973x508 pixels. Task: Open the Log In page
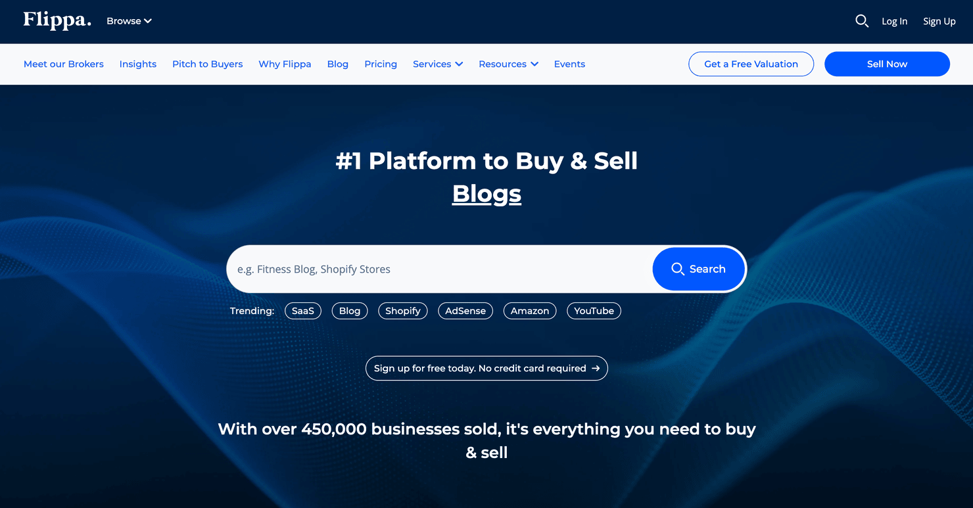pyautogui.click(x=894, y=21)
